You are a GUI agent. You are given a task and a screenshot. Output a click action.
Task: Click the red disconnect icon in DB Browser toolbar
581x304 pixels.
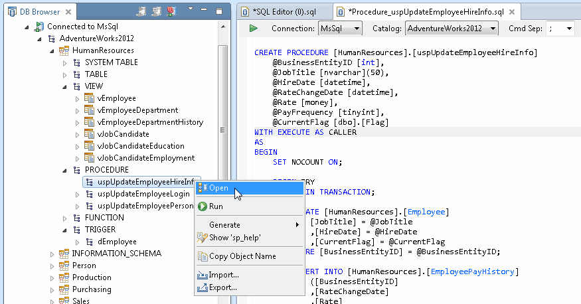tap(171, 11)
